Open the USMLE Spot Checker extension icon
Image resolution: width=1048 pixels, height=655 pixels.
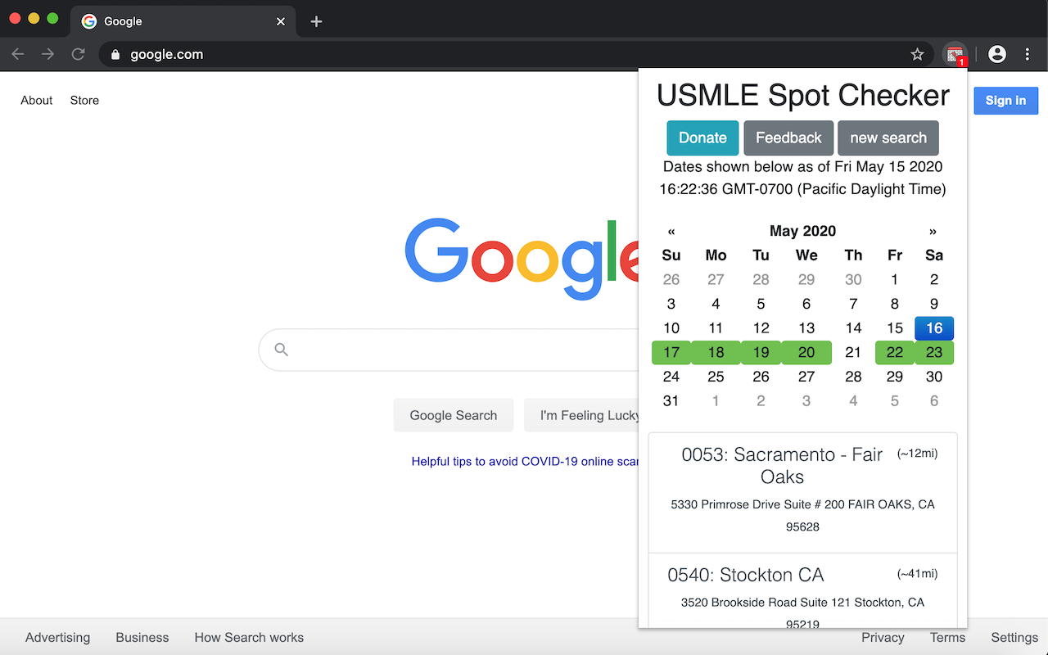(x=955, y=55)
